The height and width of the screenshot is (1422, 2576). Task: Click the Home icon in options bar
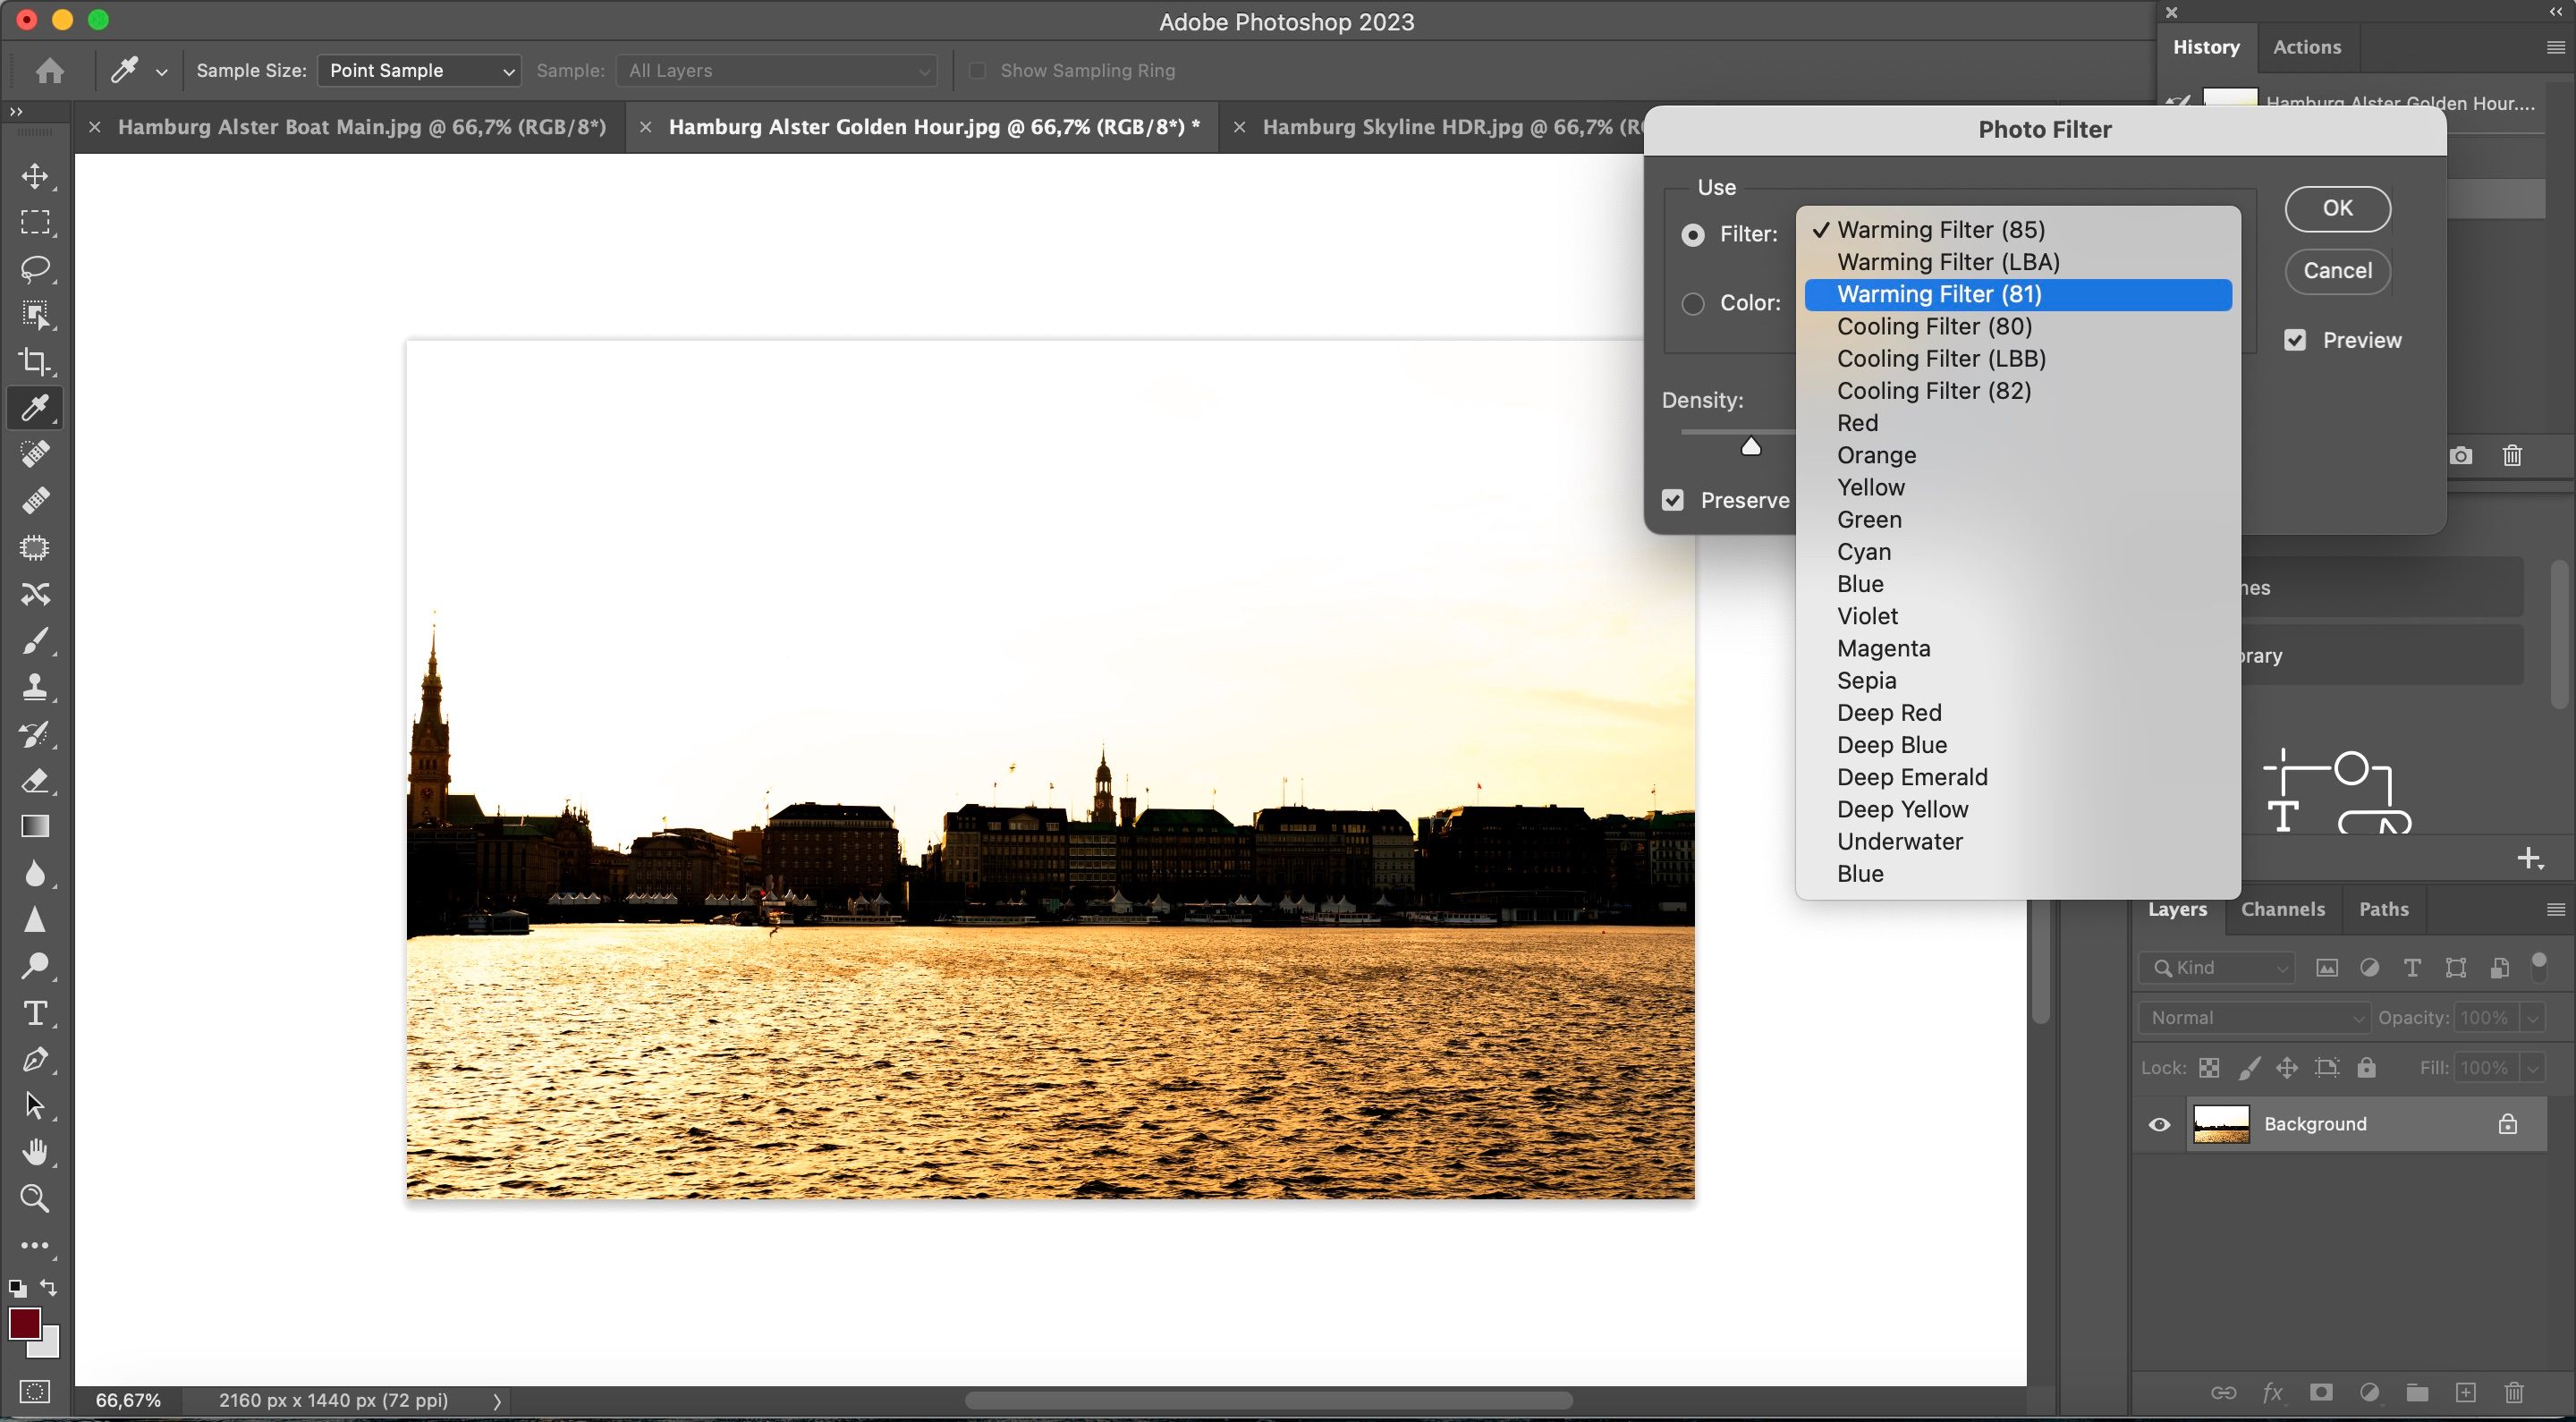49,71
